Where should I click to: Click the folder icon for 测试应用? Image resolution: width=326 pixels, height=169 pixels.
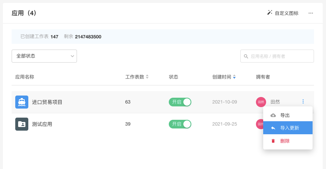[x=22, y=124]
